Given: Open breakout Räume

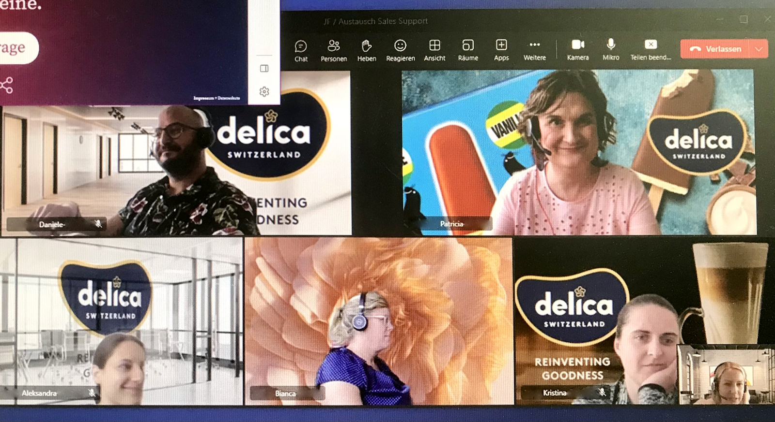Looking at the screenshot, I should [468, 51].
